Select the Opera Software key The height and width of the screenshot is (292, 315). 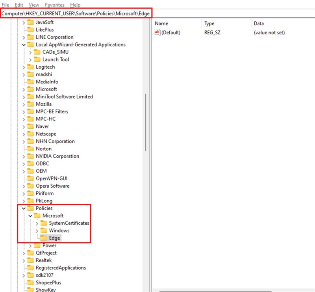coord(53,186)
